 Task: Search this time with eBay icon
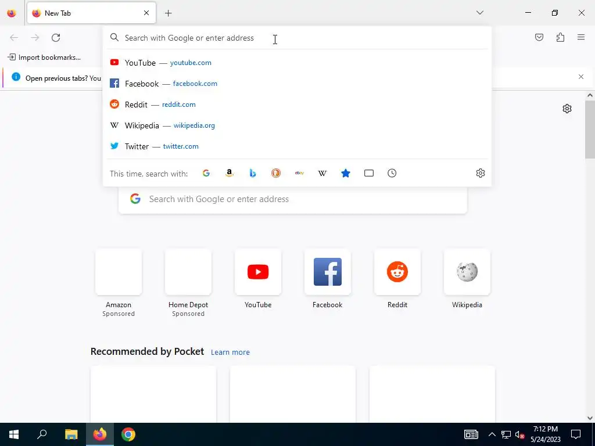299,173
